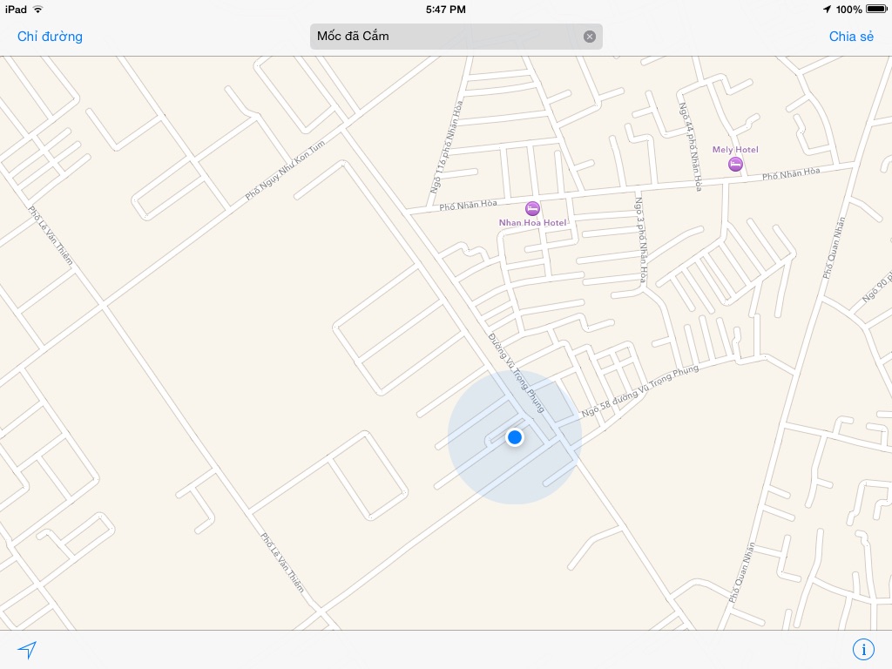This screenshot has height=669, width=892.
Task: Tap the lower Phố Lê Văn Thiêm street label
Action: (x=282, y=562)
